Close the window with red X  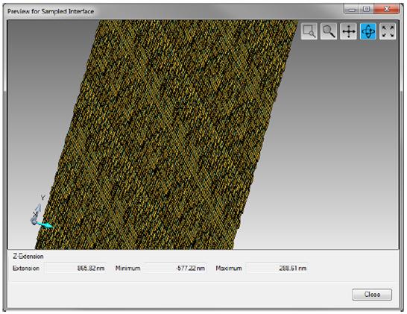[x=386, y=9]
